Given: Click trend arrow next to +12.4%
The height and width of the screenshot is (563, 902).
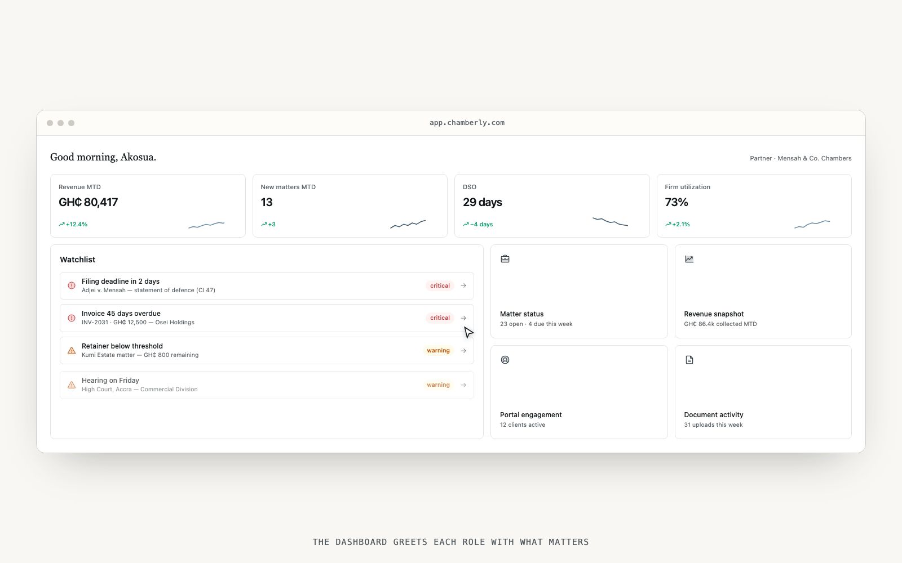Looking at the screenshot, I should click(x=61, y=224).
